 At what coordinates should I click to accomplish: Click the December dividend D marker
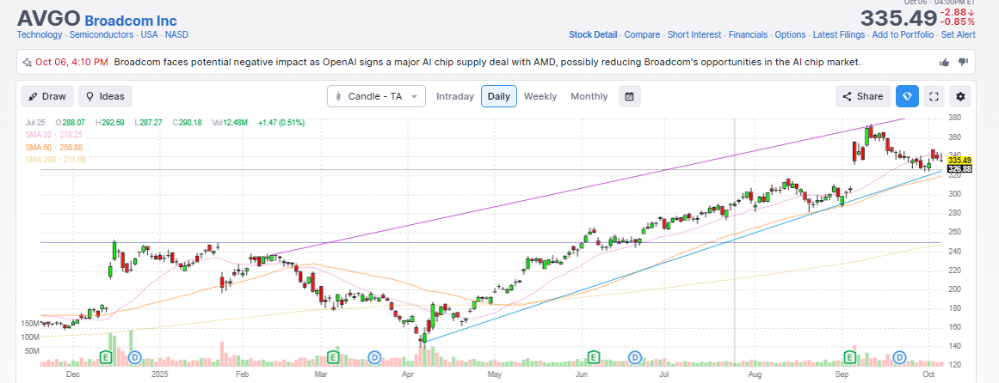134,357
